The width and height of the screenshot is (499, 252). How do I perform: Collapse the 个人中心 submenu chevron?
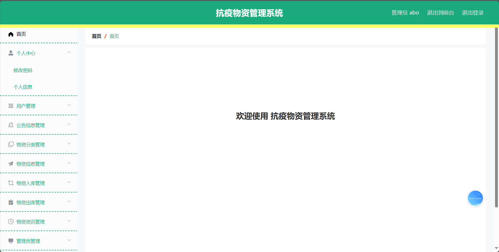[69, 52]
